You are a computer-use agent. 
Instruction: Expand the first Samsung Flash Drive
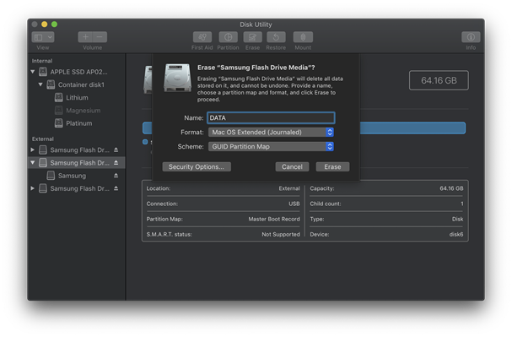[x=33, y=150]
